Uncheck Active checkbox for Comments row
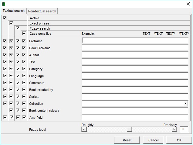Viewport: 193px width, 145px height. (5, 82)
